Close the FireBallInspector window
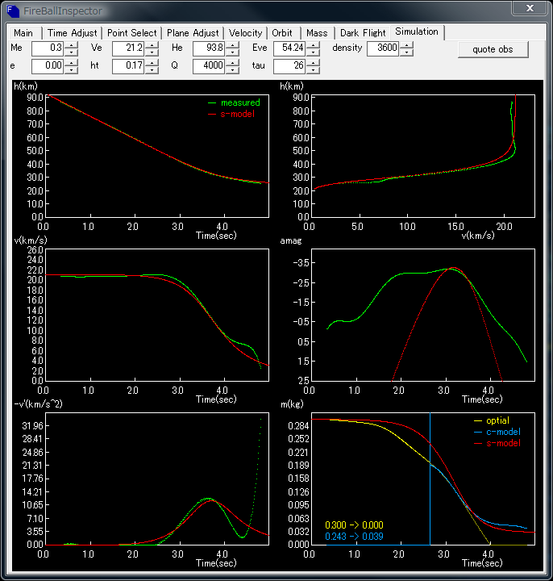This screenshot has width=553, height=581. [530, 9]
